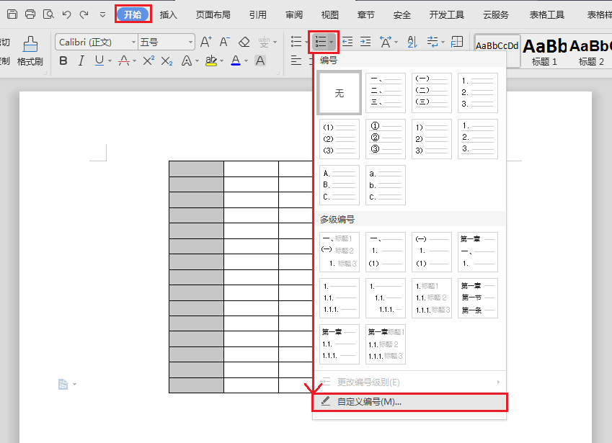Toggle strikethrough formatting
Image resolution: width=612 pixels, height=443 pixels.
[124, 61]
